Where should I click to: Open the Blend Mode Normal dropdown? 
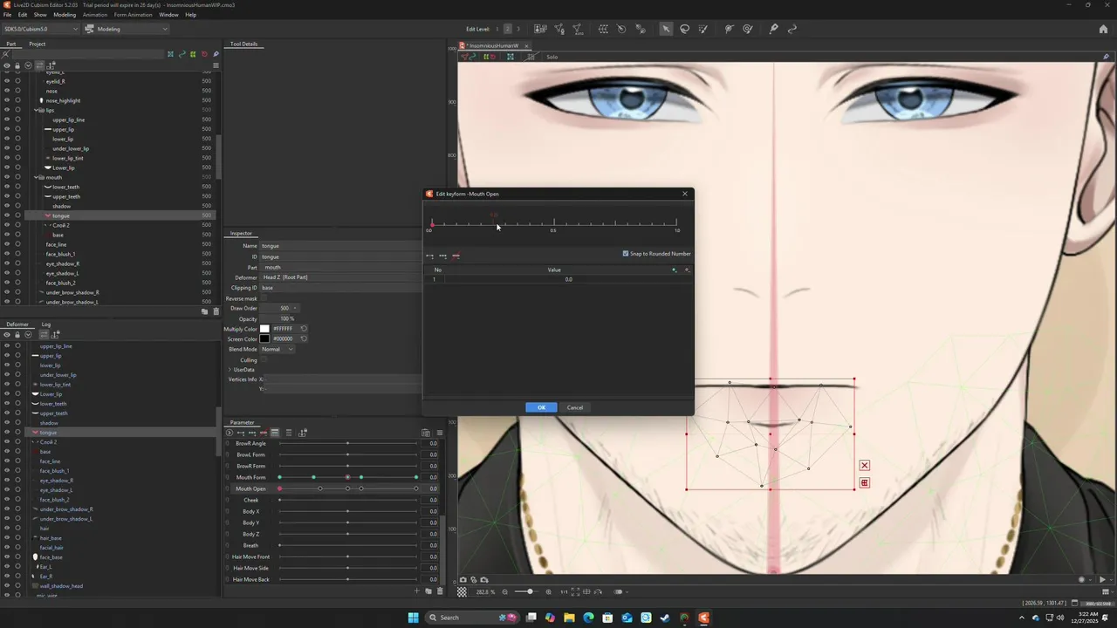click(277, 349)
